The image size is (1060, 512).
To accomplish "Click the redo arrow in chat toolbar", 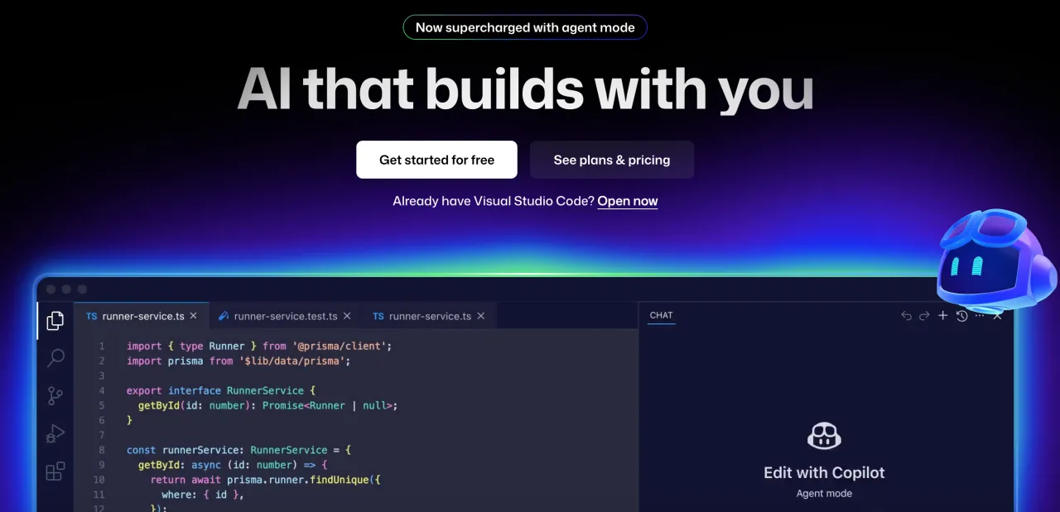I will pos(924,316).
